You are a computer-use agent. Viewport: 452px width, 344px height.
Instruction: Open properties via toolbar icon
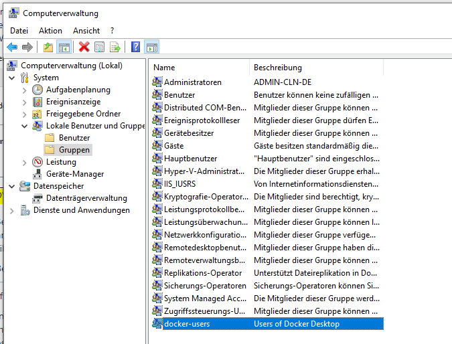[100, 47]
